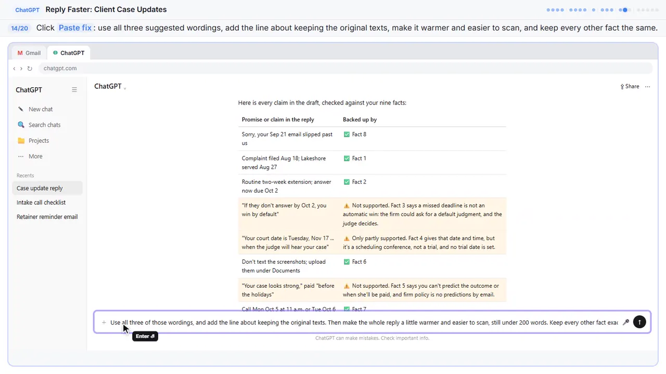Viewport: 666px width, 374px height.
Task: Select the ChatGPT browser tab
Action: click(69, 53)
